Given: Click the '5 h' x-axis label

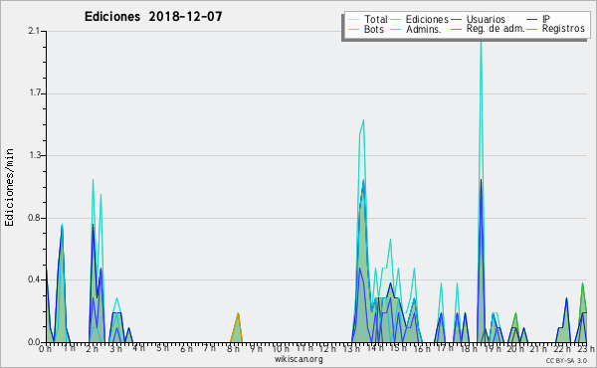Looking at the screenshot, I should 162,348.
